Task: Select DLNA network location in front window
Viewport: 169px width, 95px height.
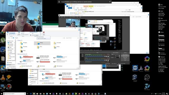Action: coord(26,66)
